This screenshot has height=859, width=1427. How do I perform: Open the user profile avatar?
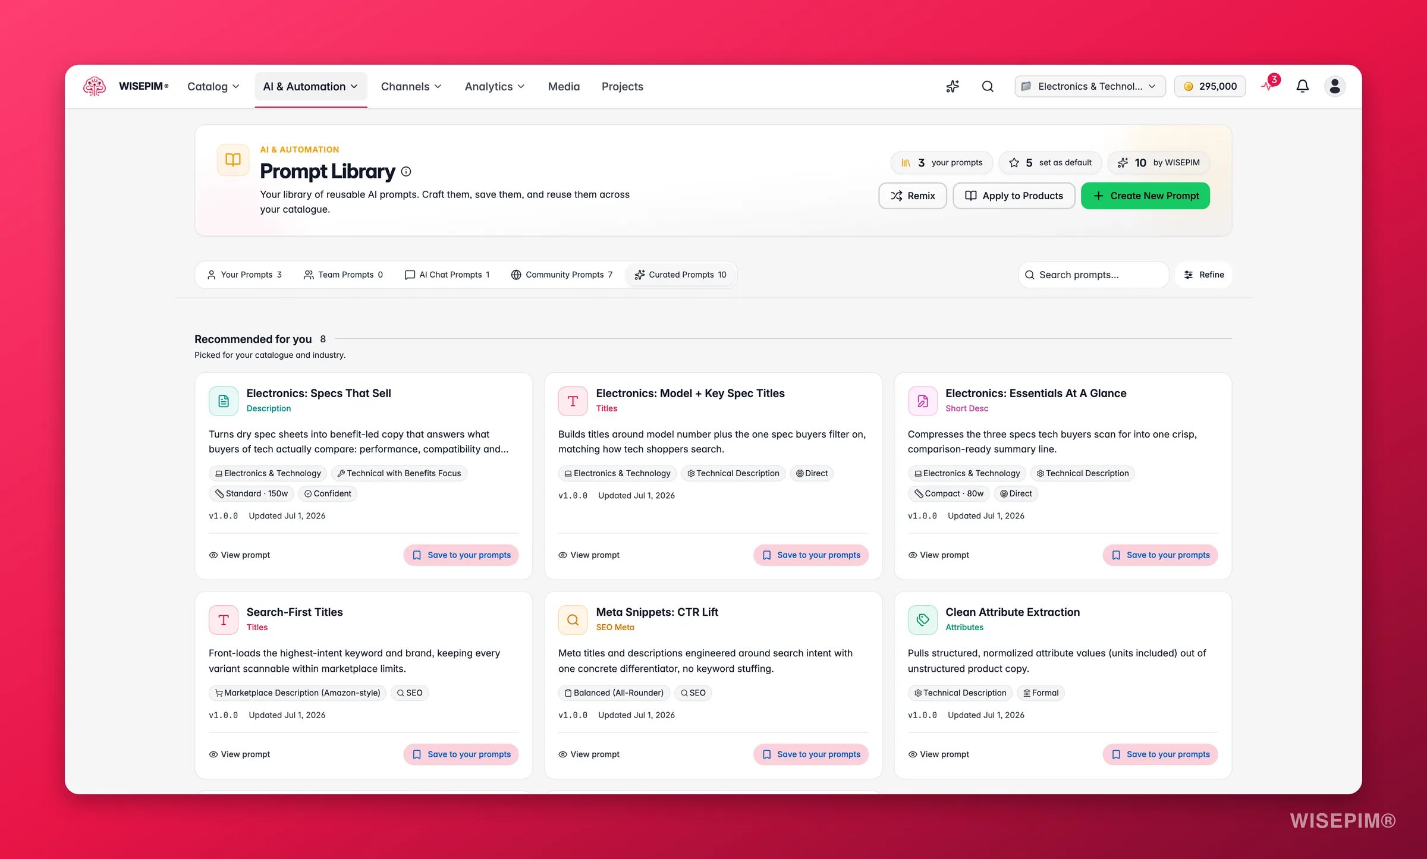pos(1335,86)
